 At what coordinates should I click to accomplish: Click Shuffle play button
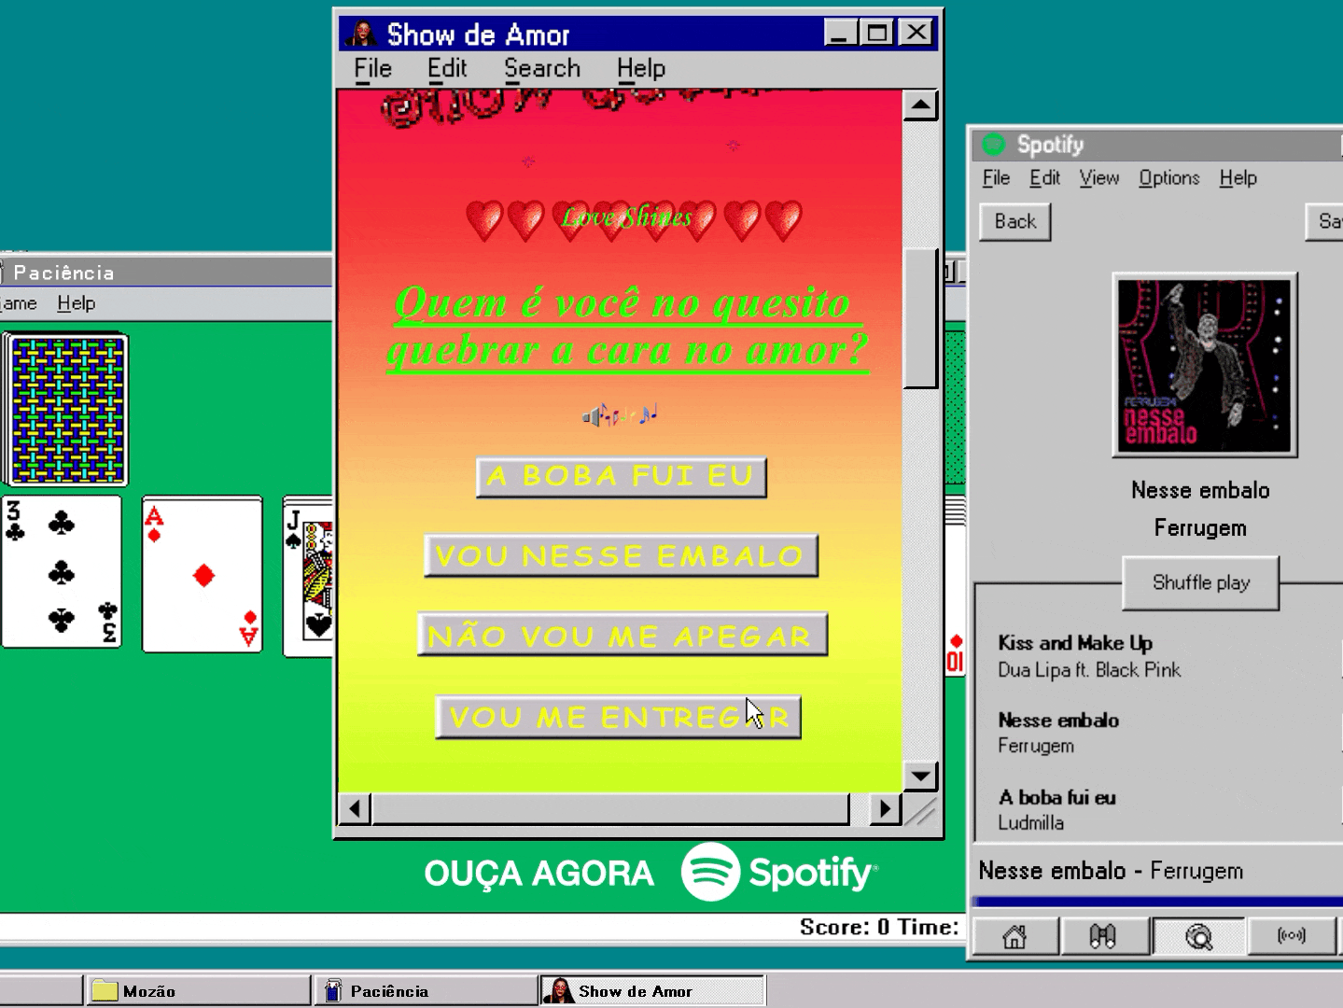click(x=1200, y=582)
